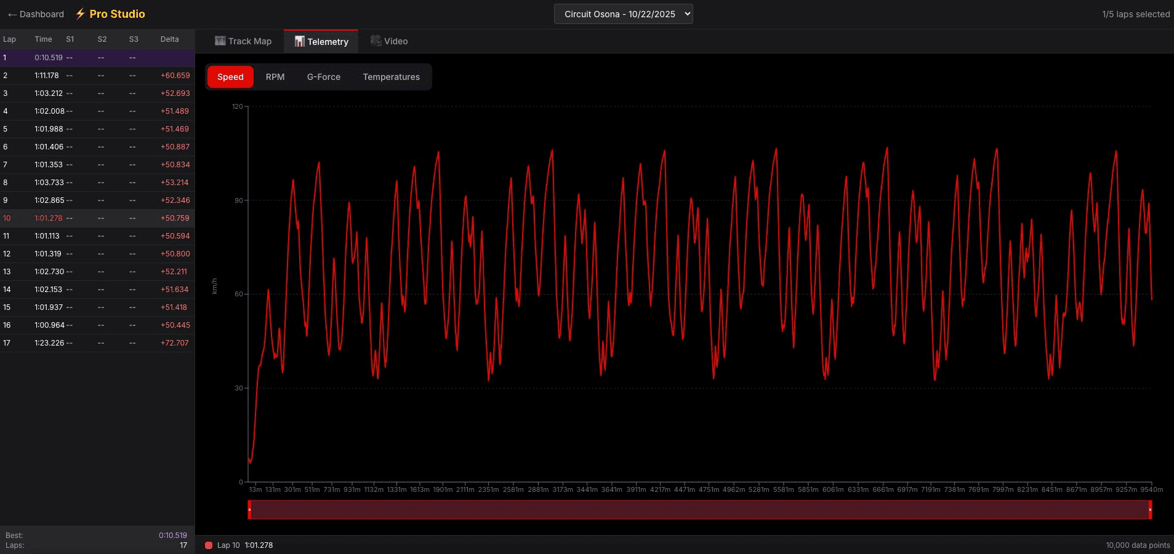Deselect the highlighted lap 1 row
This screenshot has width=1174, height=554.
point(92,57)
